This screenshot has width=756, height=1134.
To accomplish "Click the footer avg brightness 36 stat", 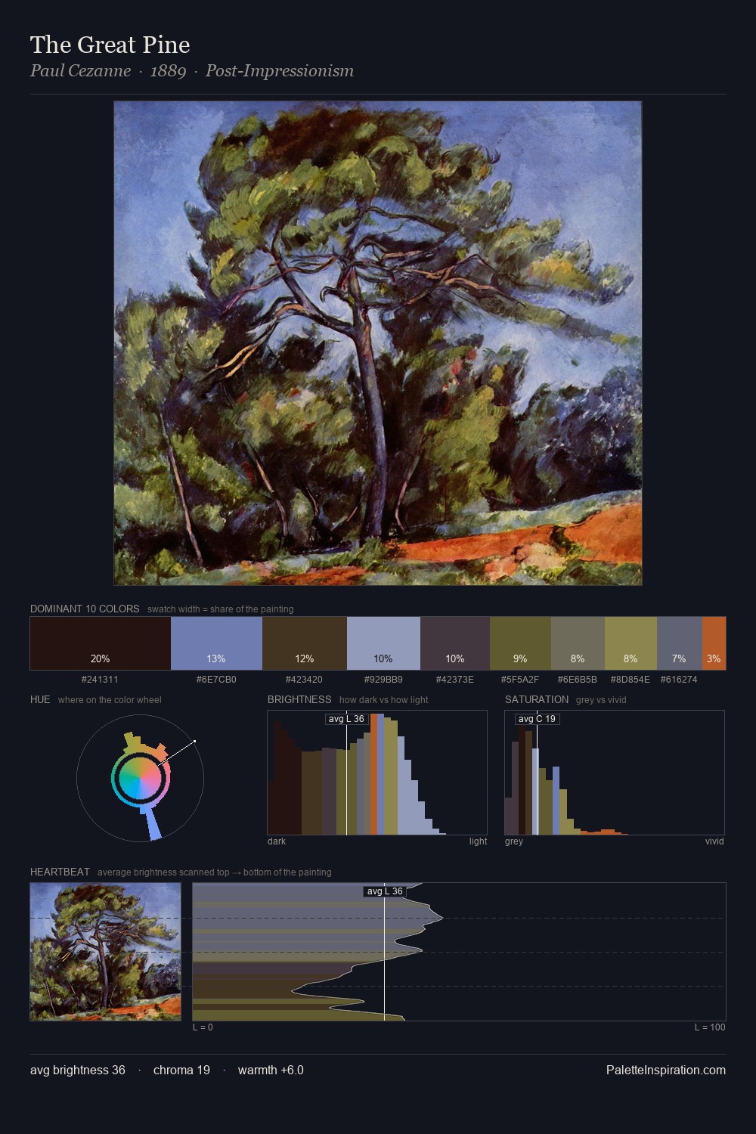I will pyautogui.click(x=78, y=1070).
